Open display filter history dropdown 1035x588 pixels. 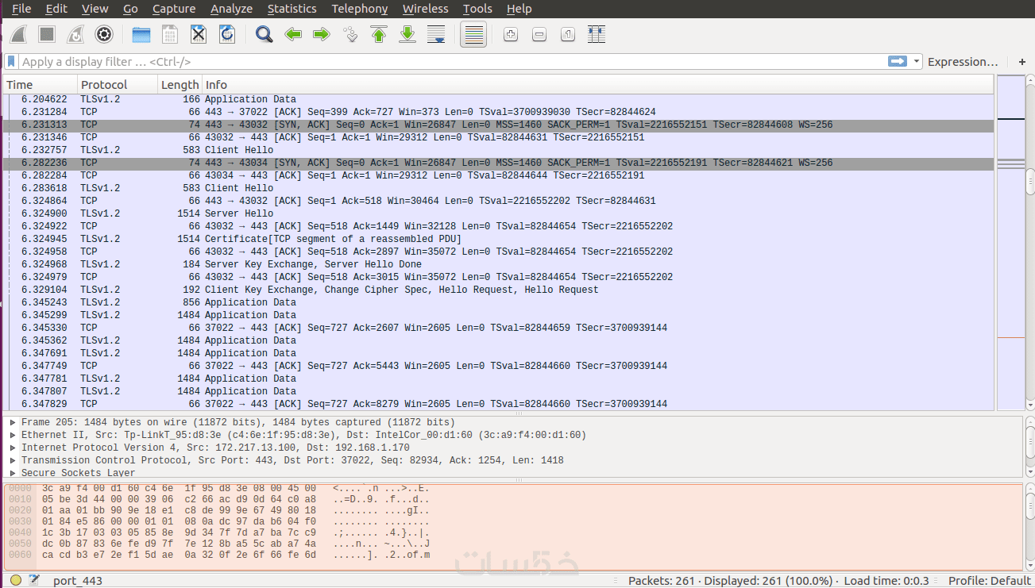coord(917,61)
